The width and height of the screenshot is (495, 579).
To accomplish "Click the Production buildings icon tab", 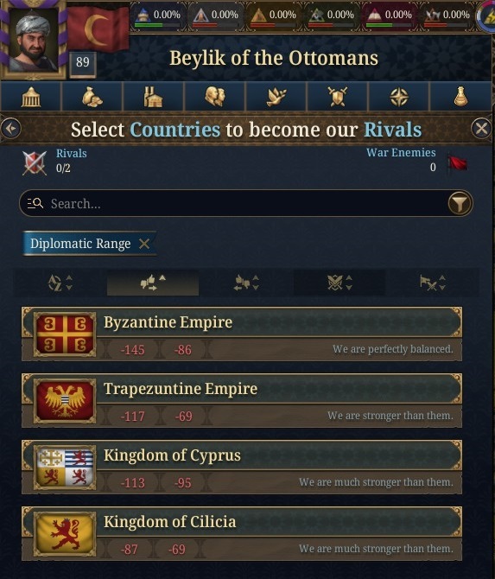I will [x=153, y=97].
